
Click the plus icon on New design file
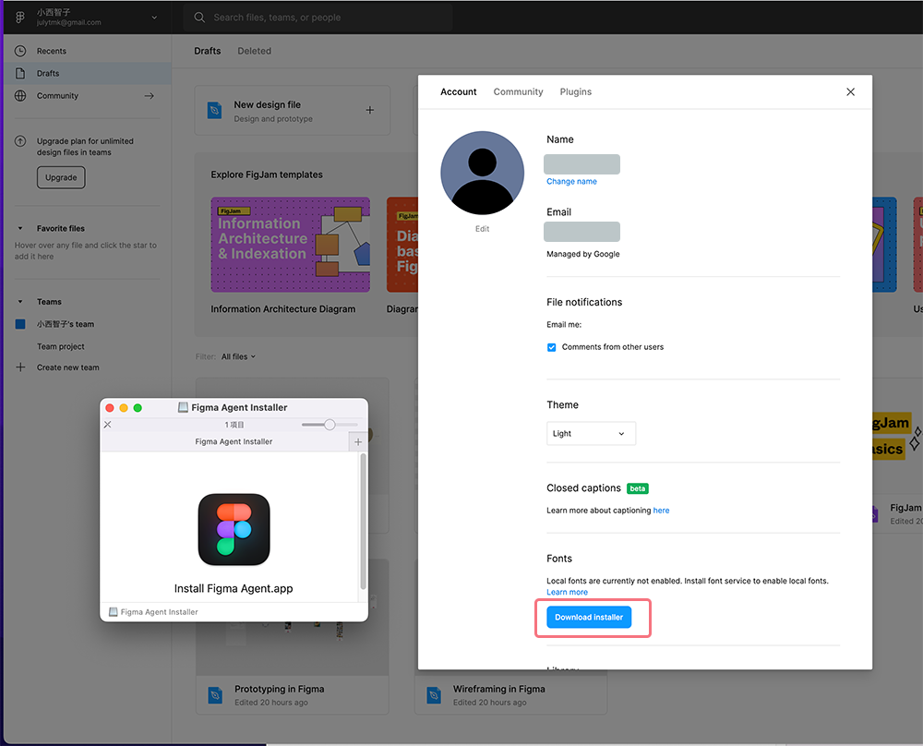pos(370,110)
